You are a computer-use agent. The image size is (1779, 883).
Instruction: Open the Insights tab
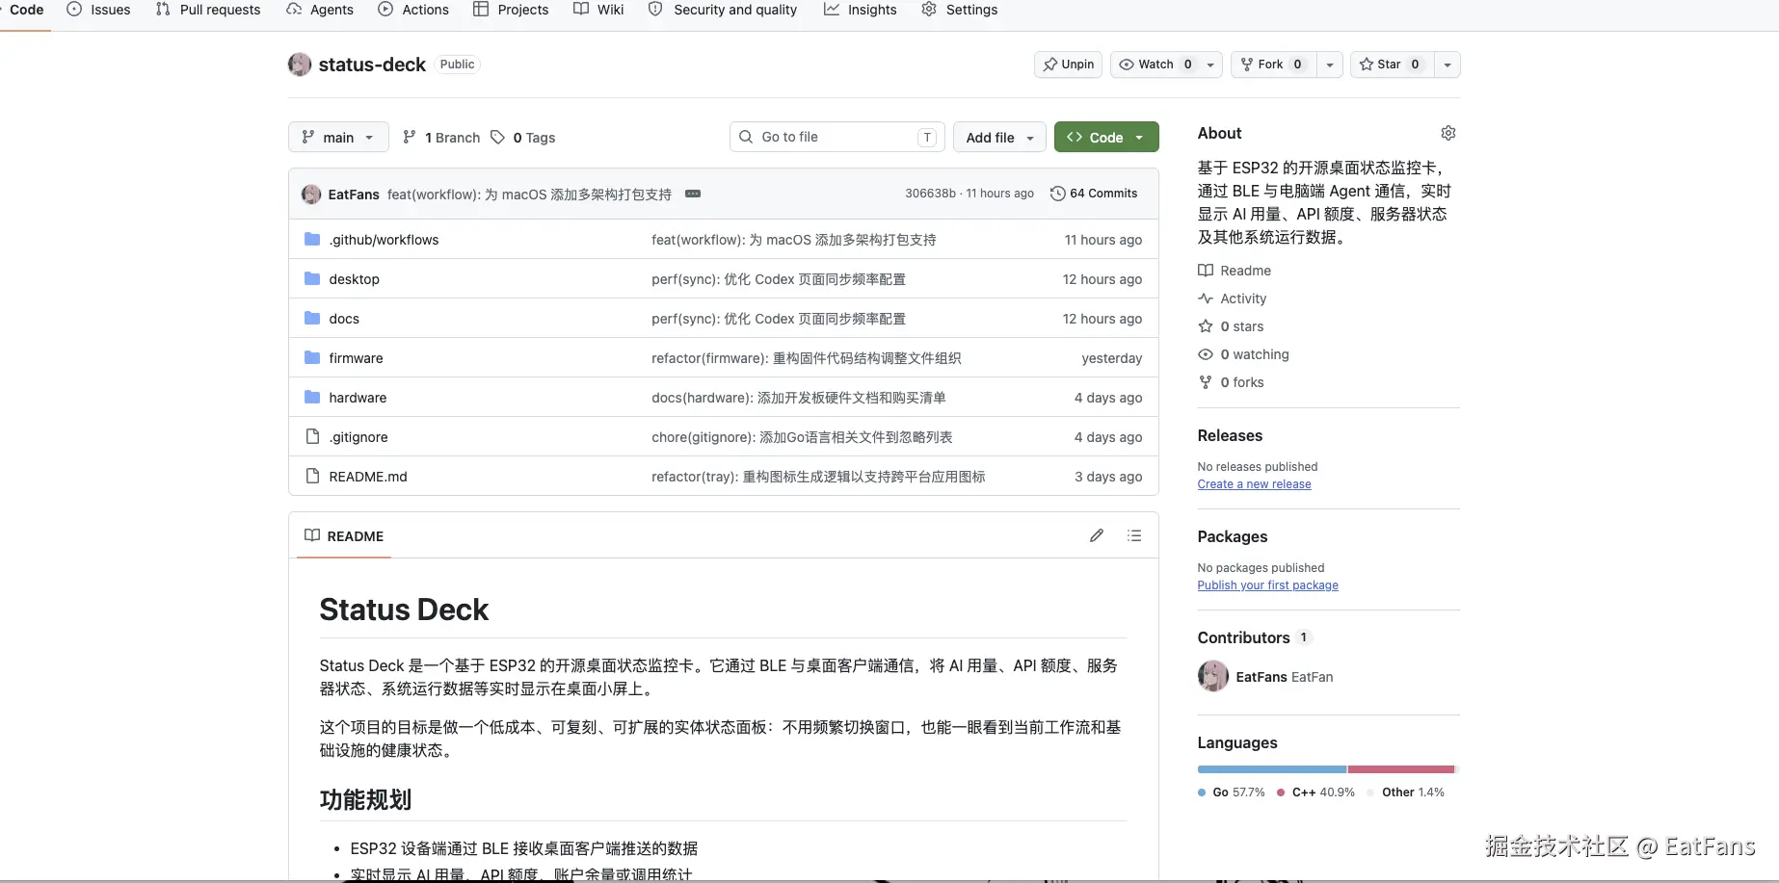pyautogui.click(x=861, y=10)
